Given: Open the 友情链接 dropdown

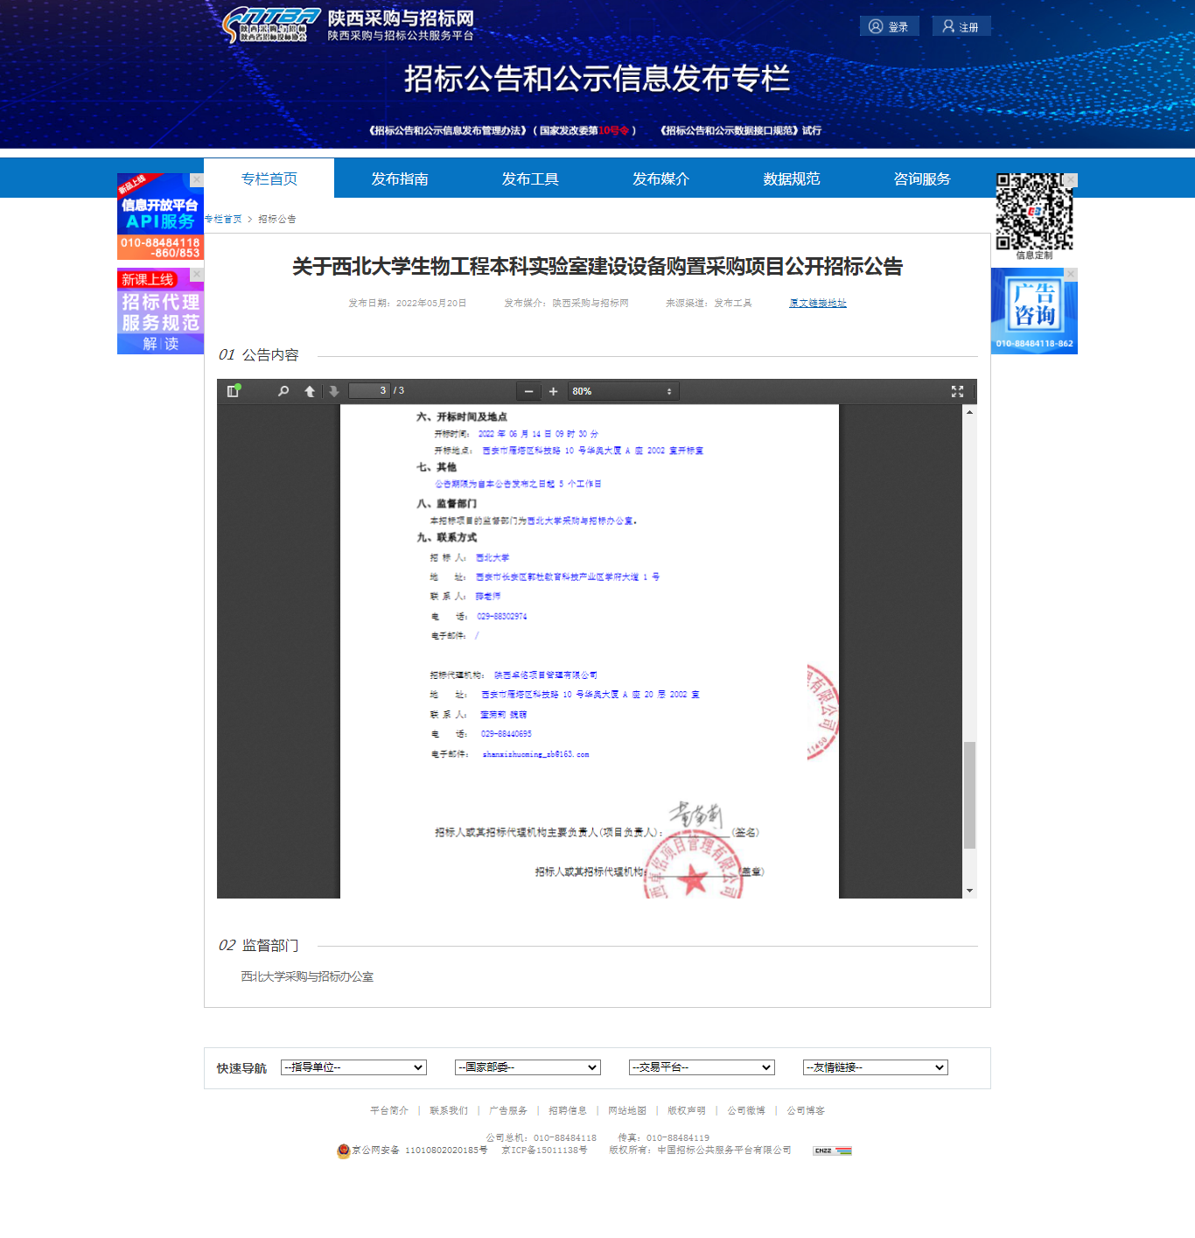Looking at the screenshot, I should click(x=876, y=1067).
